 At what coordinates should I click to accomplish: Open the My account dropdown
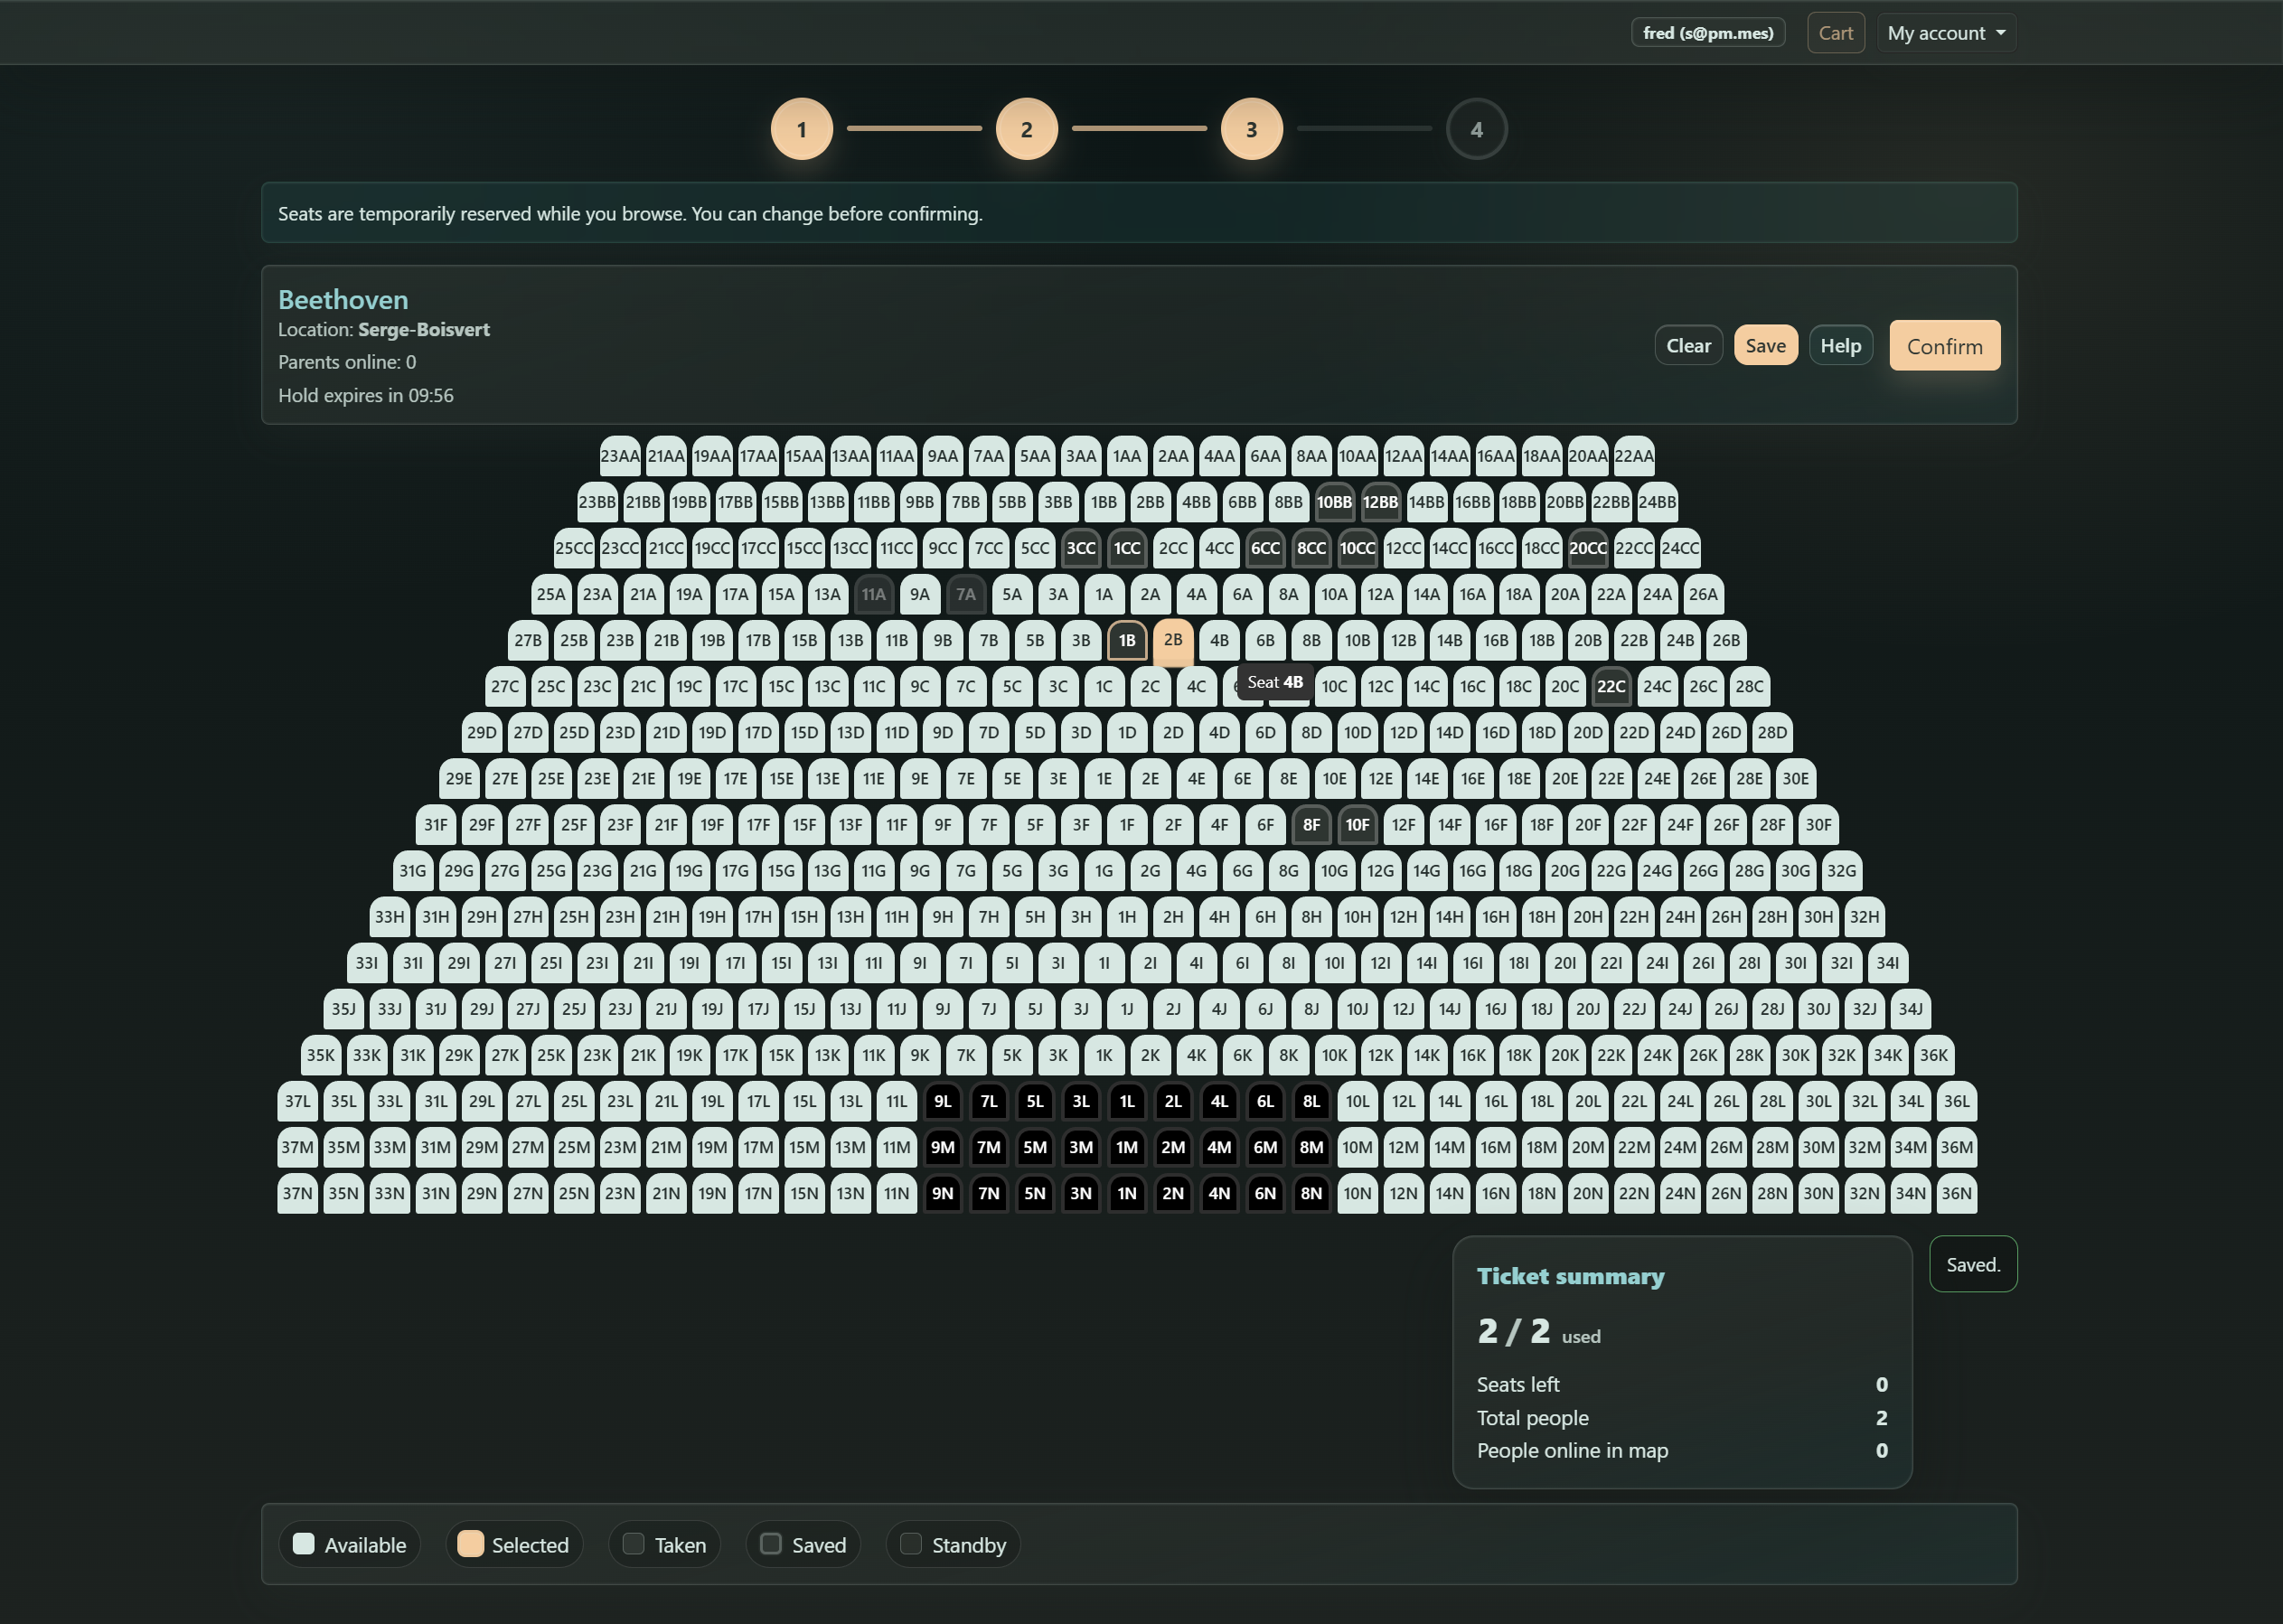[x=1945, y=33]
